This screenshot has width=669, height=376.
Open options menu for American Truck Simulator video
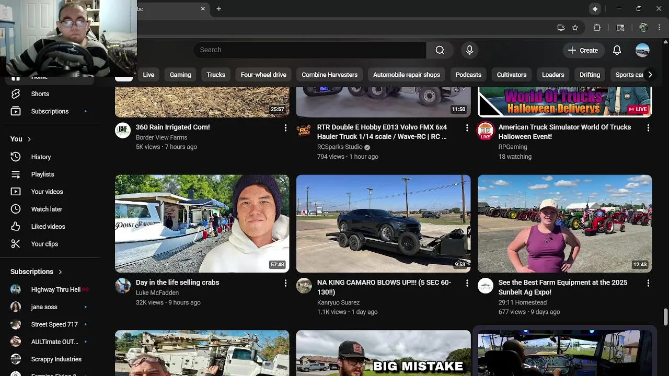tap(648, 127)
